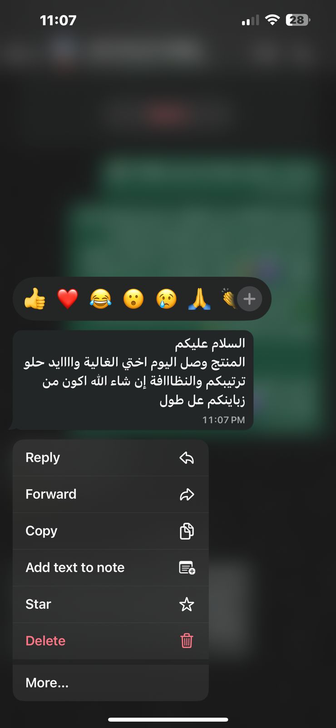This screenshot has height=728, width=336.
Task: React with the clapping hands emoji
Action: (x=228, y=299)
